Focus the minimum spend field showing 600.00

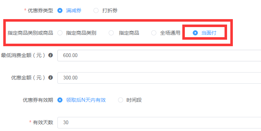point(159,56)
